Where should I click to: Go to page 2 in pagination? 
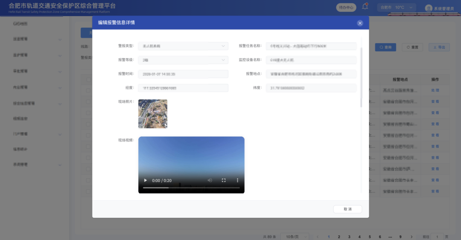[339, 237]
